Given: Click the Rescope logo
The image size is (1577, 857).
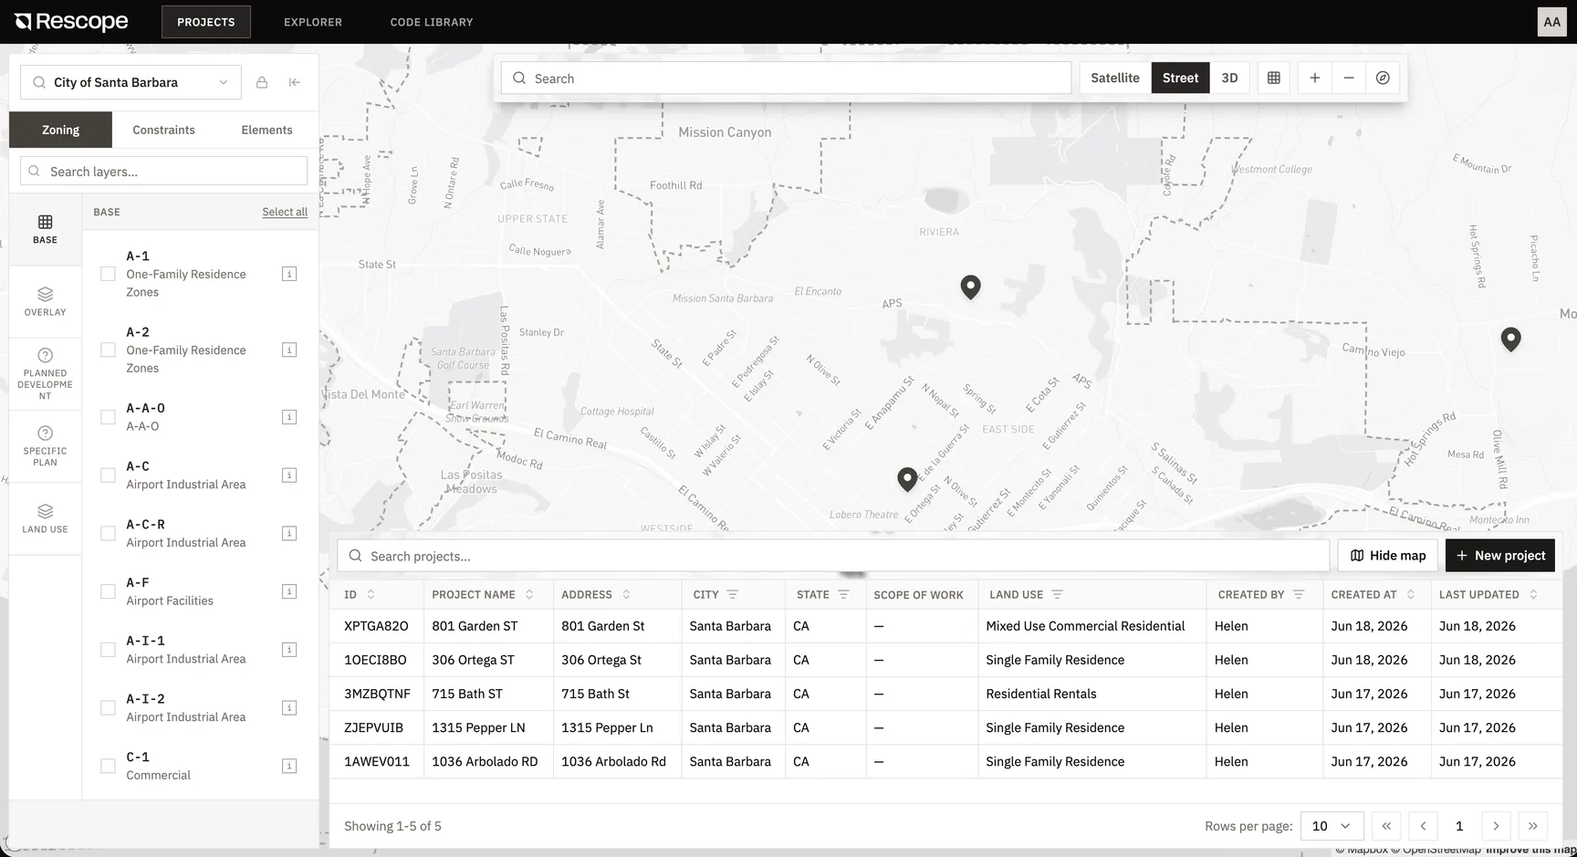Looking at the screenshot, I should 72,22.
